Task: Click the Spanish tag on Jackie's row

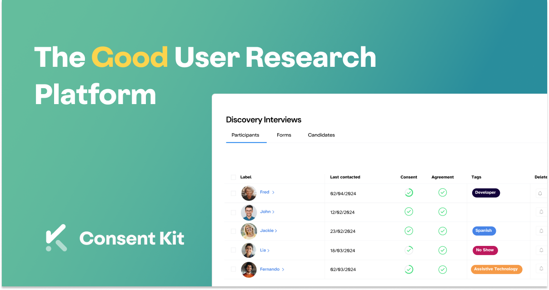Action: click(484, 231)
